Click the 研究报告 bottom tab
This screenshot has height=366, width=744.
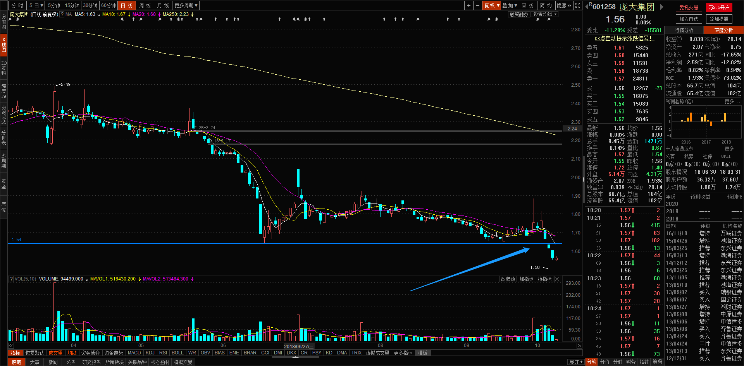91,362
